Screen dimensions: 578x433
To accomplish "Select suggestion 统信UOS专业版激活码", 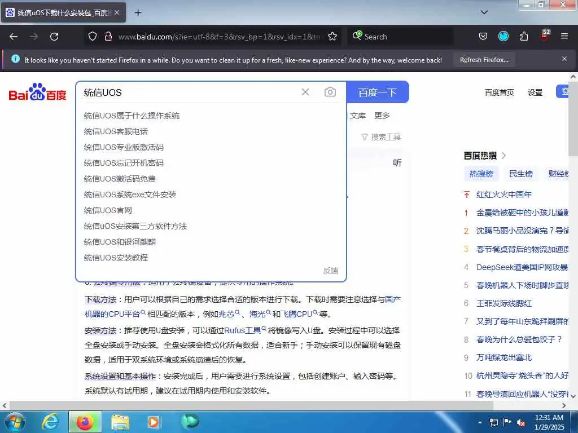I will click(x=124, y=147).
